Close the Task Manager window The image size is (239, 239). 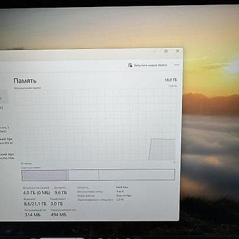pos(178,51)
